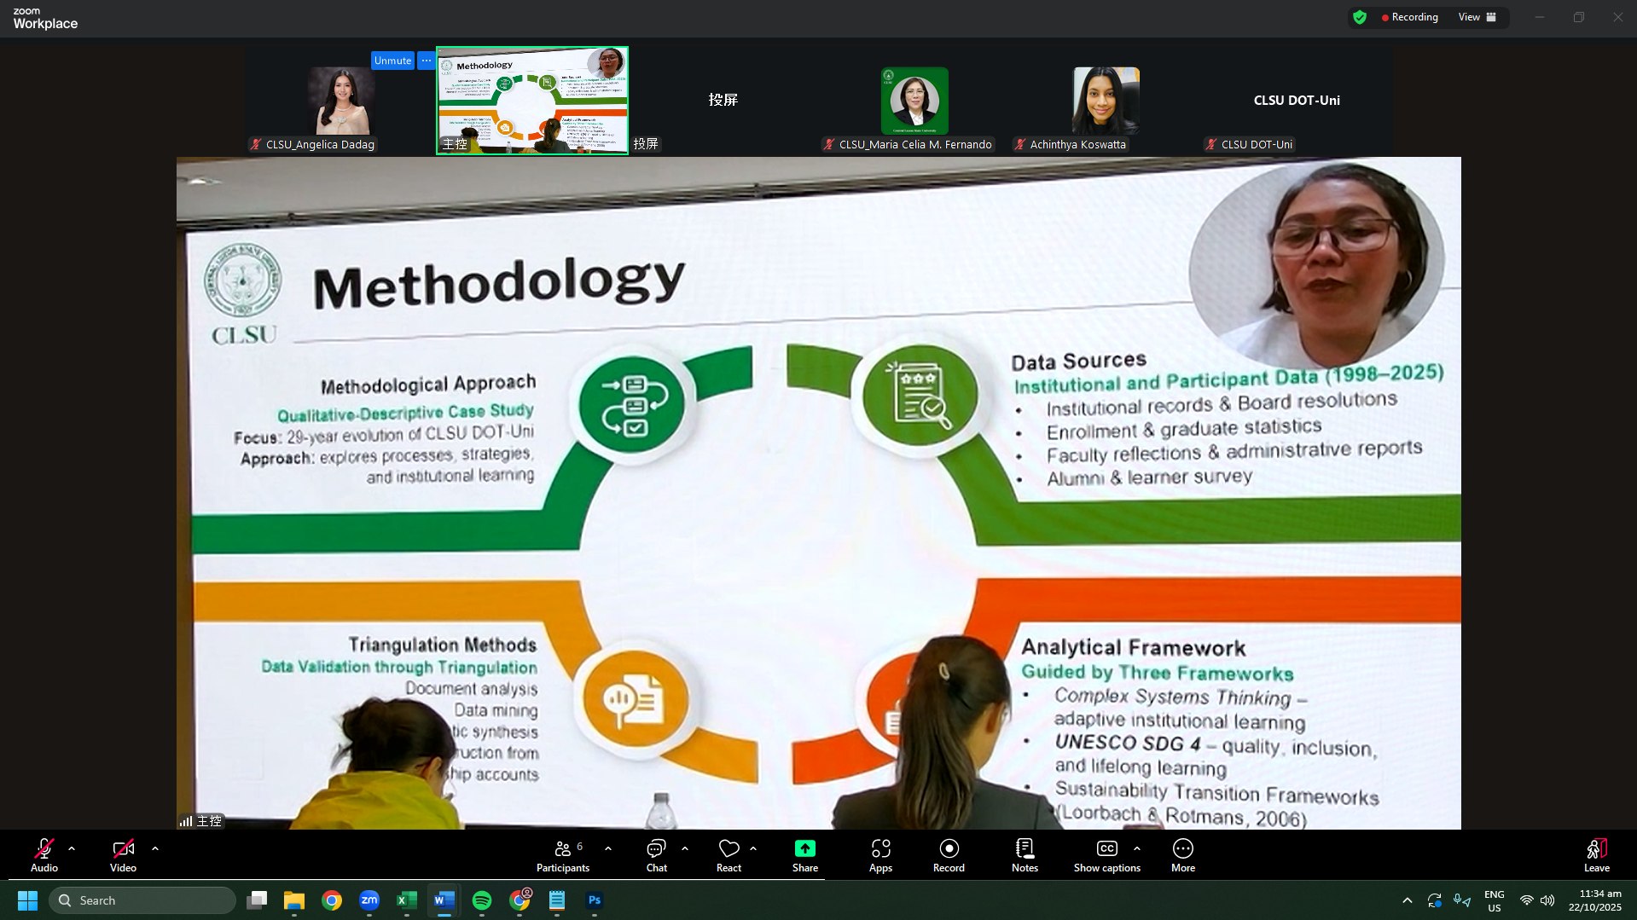Expand the Participants options arrow
The height and width of the screenshot is (920, 1637).
click(608, 849)
